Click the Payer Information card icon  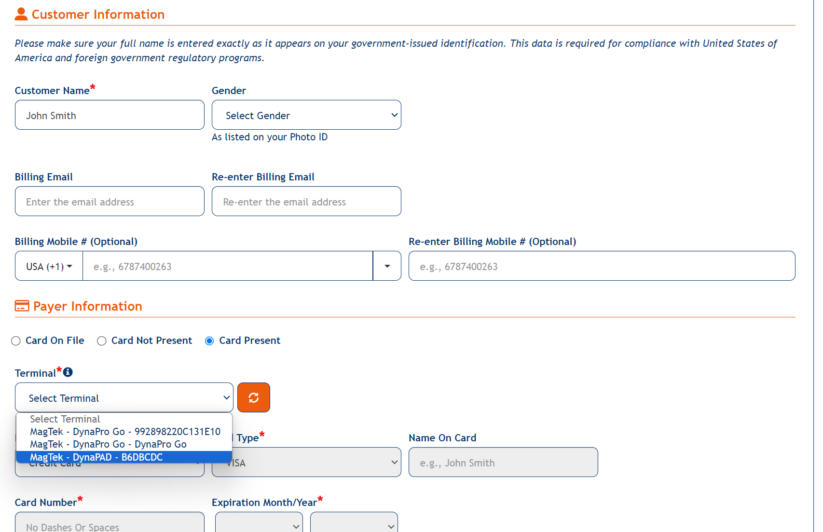22,306
